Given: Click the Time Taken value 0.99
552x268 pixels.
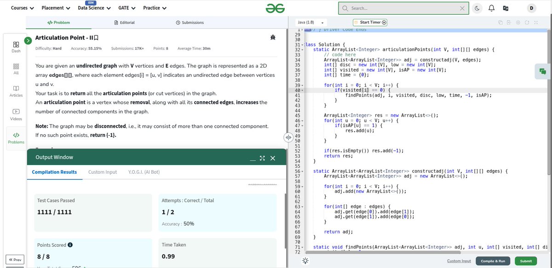Looking at the screenshot, I should (168, 256).
